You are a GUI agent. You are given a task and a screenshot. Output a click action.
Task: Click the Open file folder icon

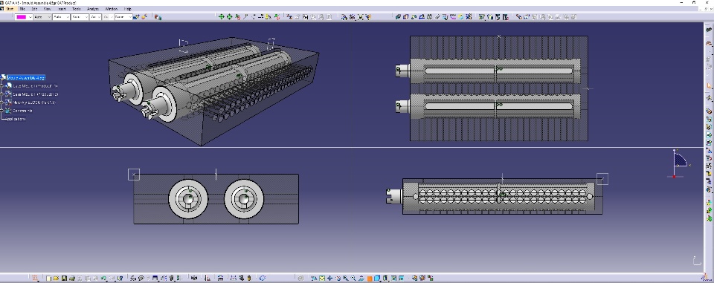[56, 278]
